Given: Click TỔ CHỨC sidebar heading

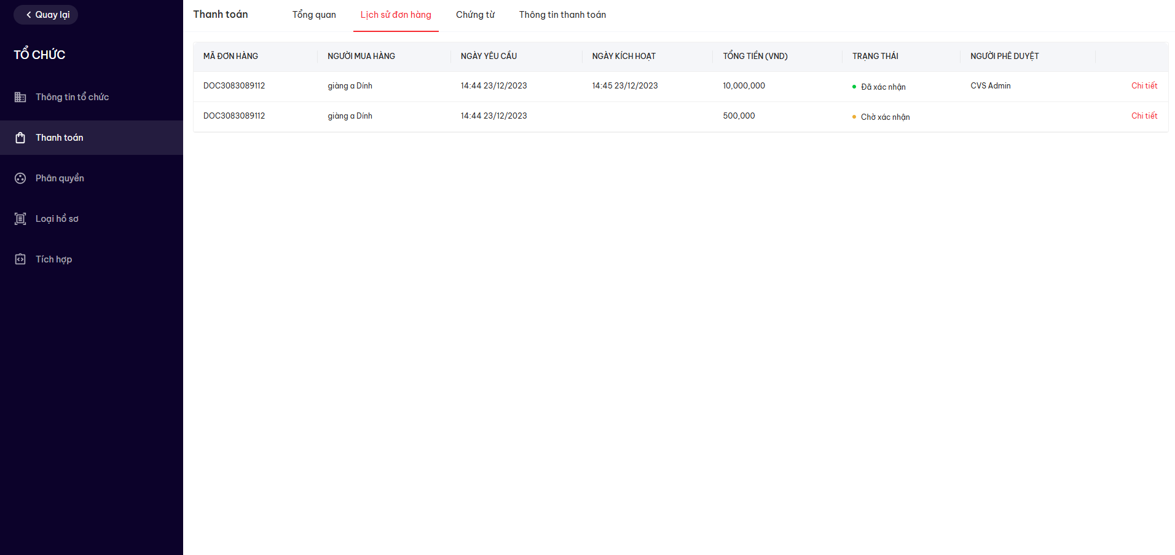Looking at the screenshot, I should (39, 54).
